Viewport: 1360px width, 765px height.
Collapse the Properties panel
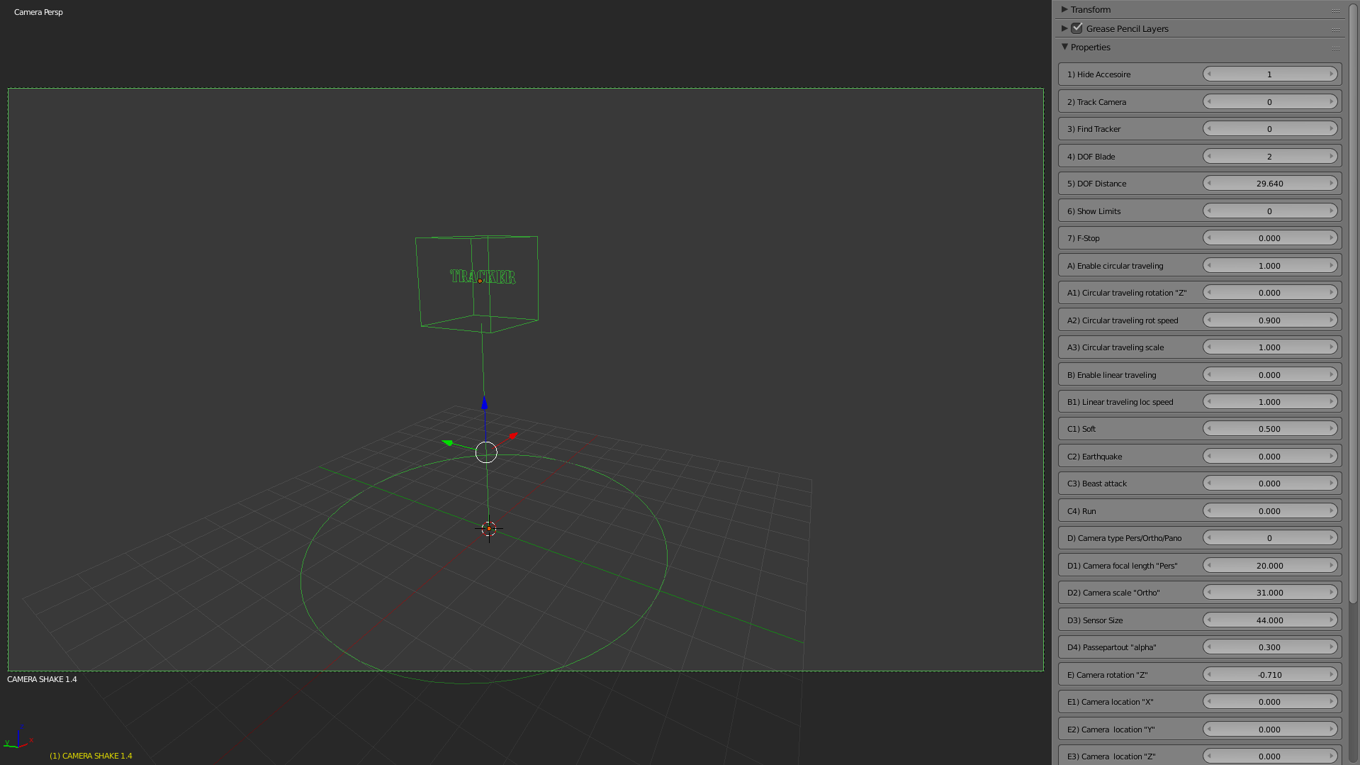point(1065,47)
